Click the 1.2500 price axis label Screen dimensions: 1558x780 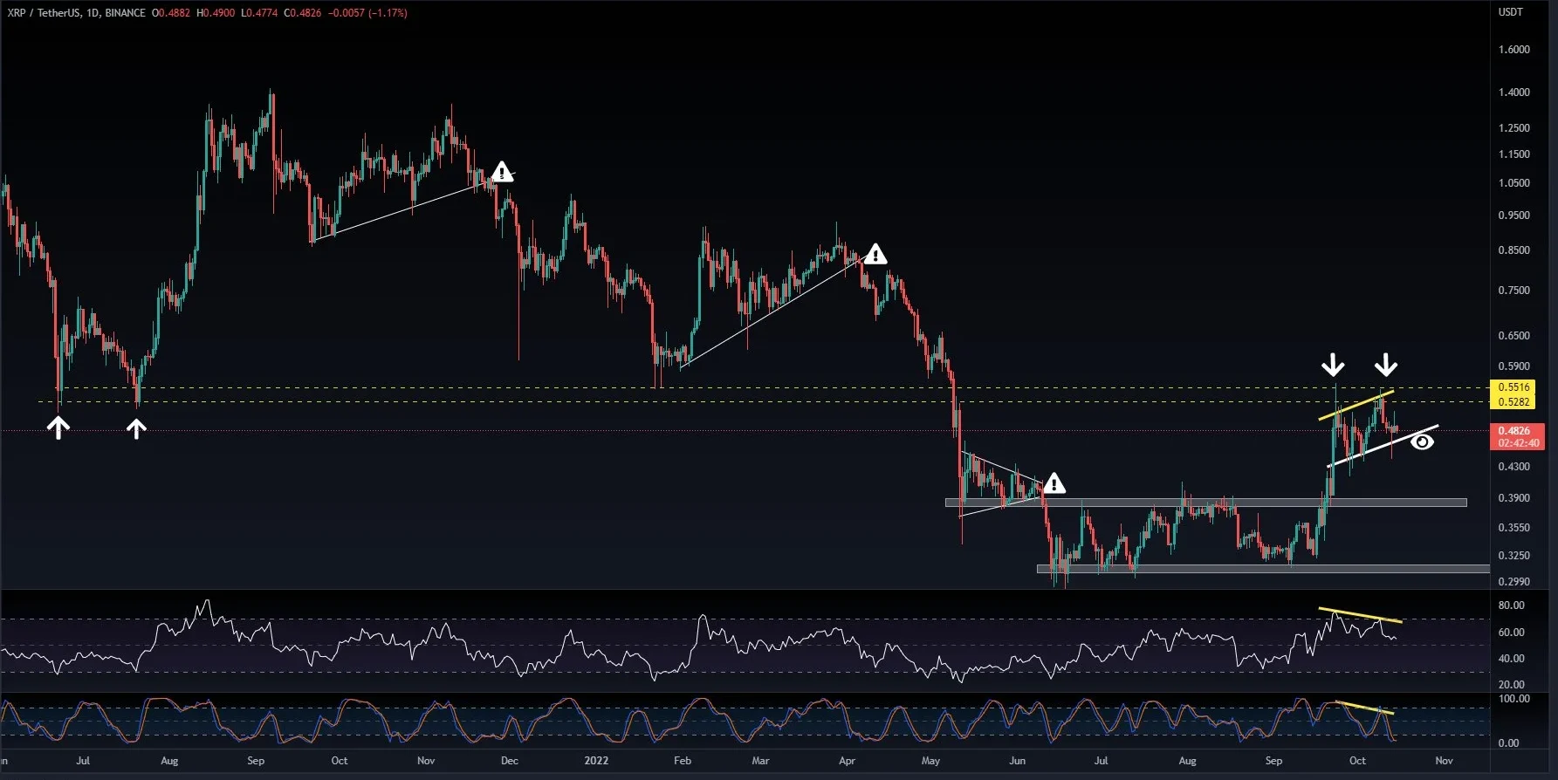[x=1514, y=128]
